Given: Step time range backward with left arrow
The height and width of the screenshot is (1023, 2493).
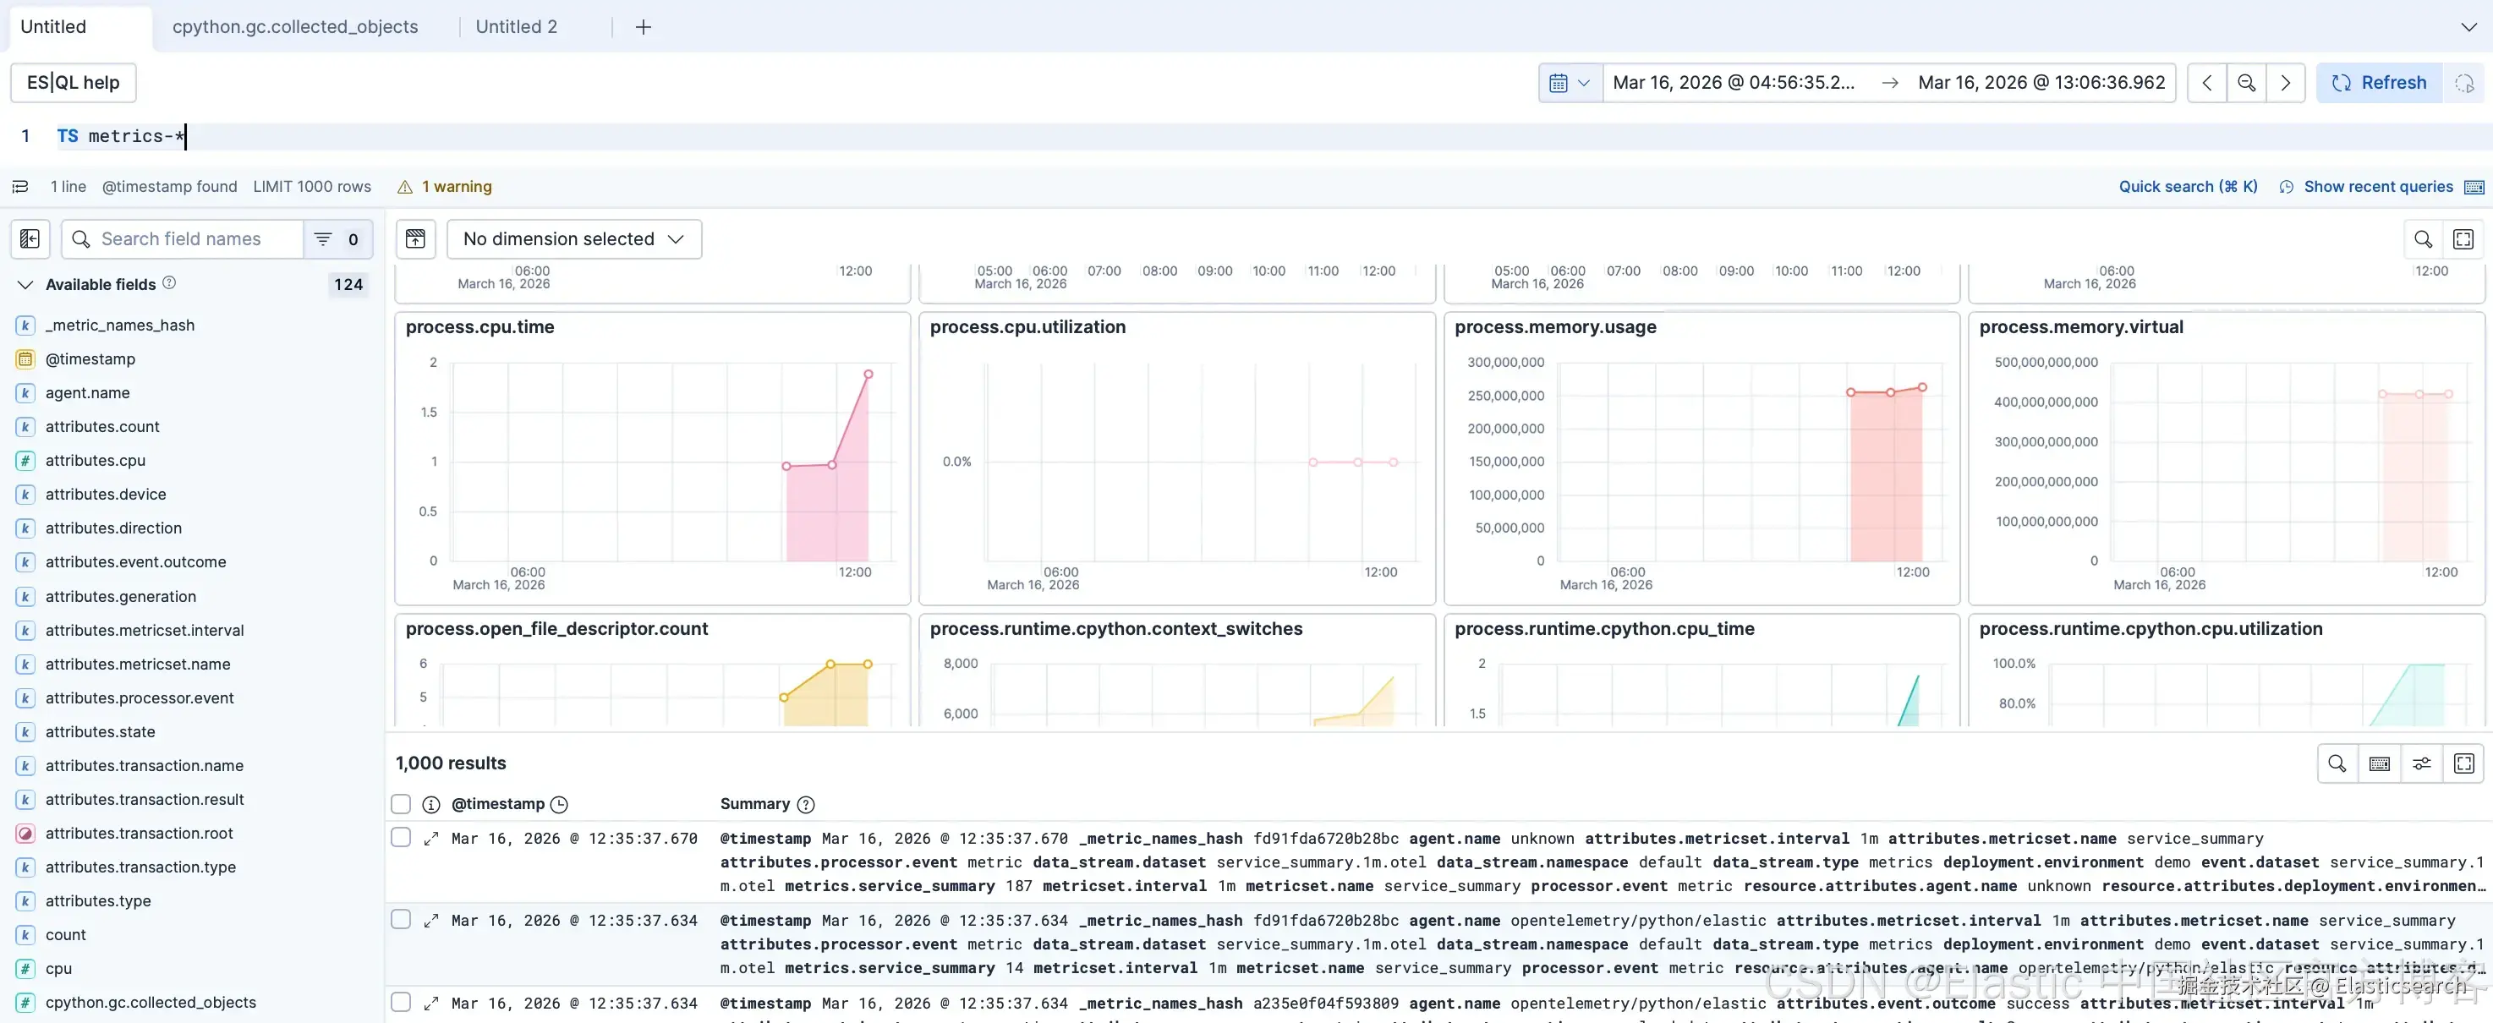Looking at the screenshot, I should pos(2206,83).
